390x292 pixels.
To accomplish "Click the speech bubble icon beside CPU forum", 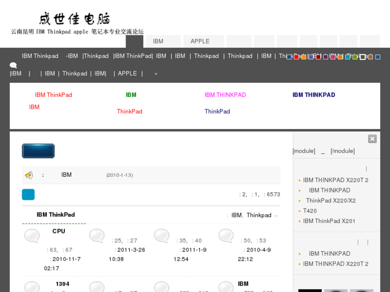I will point(32,236).
